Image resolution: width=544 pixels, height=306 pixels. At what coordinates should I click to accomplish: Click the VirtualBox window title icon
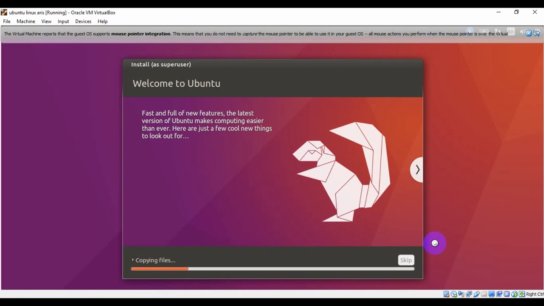[4, 12]
